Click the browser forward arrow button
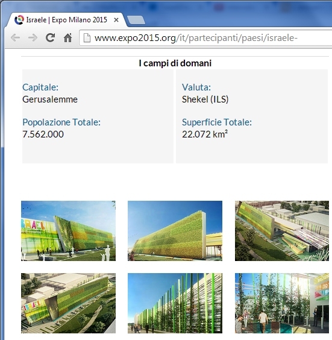332x340 pixels. [33, 38]
